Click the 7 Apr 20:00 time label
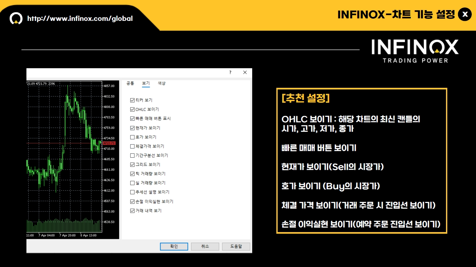Viewport: 476px width, 267px height. (68, 235)
